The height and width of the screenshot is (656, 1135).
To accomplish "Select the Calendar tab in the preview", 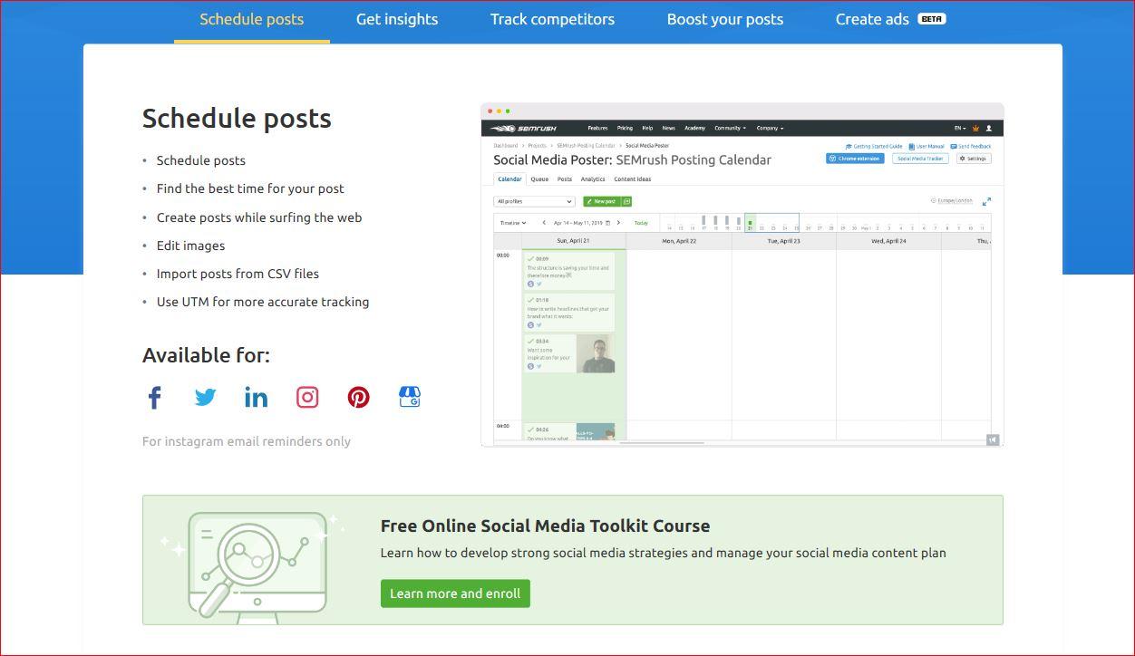I will (509, 179).
